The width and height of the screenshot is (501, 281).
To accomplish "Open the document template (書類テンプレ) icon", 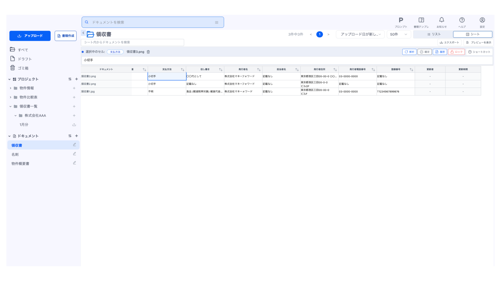I will tap(421, 20).
